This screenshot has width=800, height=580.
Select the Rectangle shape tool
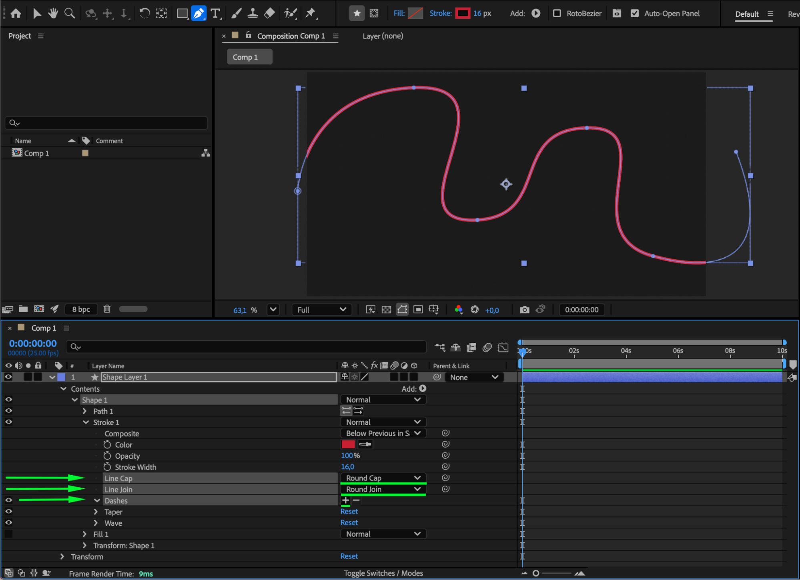182,14
